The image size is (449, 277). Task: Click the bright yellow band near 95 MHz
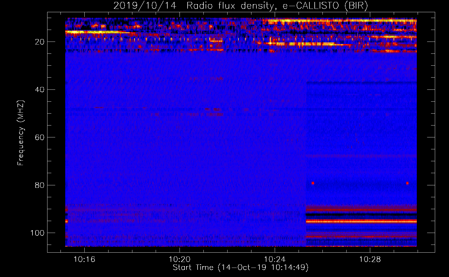tap(361, 221)
